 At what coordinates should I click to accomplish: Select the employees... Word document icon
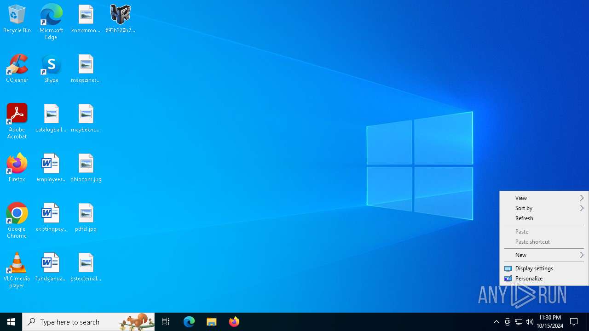pos(51,168)
